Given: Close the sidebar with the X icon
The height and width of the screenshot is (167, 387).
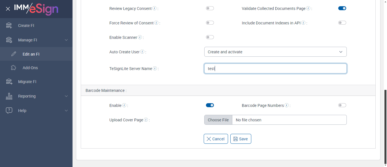Looking at the screenshot, I should pos(8,9).
